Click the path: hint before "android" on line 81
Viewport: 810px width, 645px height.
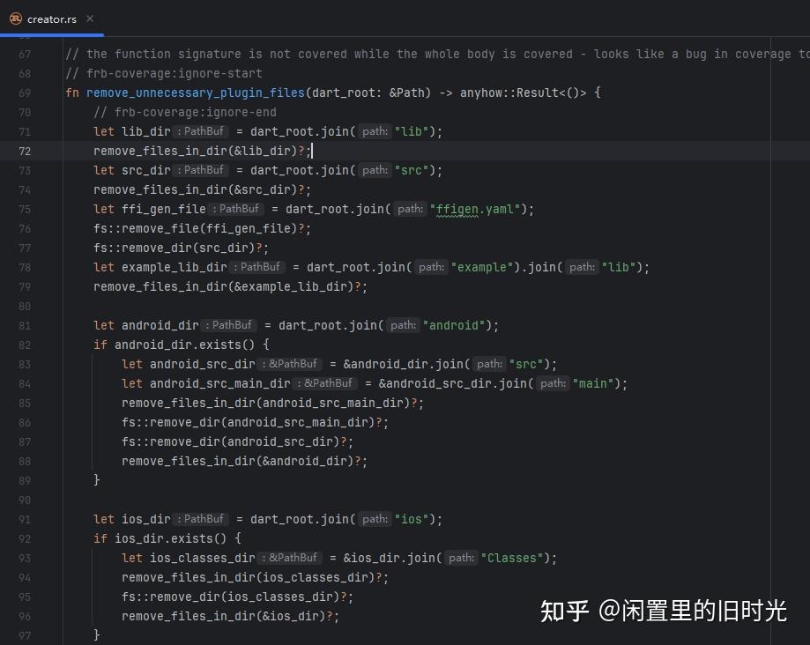click(403, 325)
